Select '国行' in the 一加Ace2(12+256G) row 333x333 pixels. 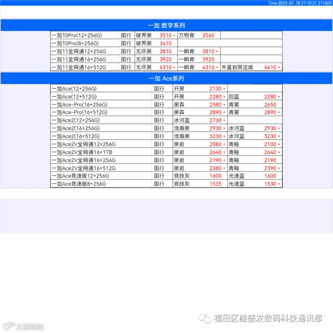pos(159,120)
